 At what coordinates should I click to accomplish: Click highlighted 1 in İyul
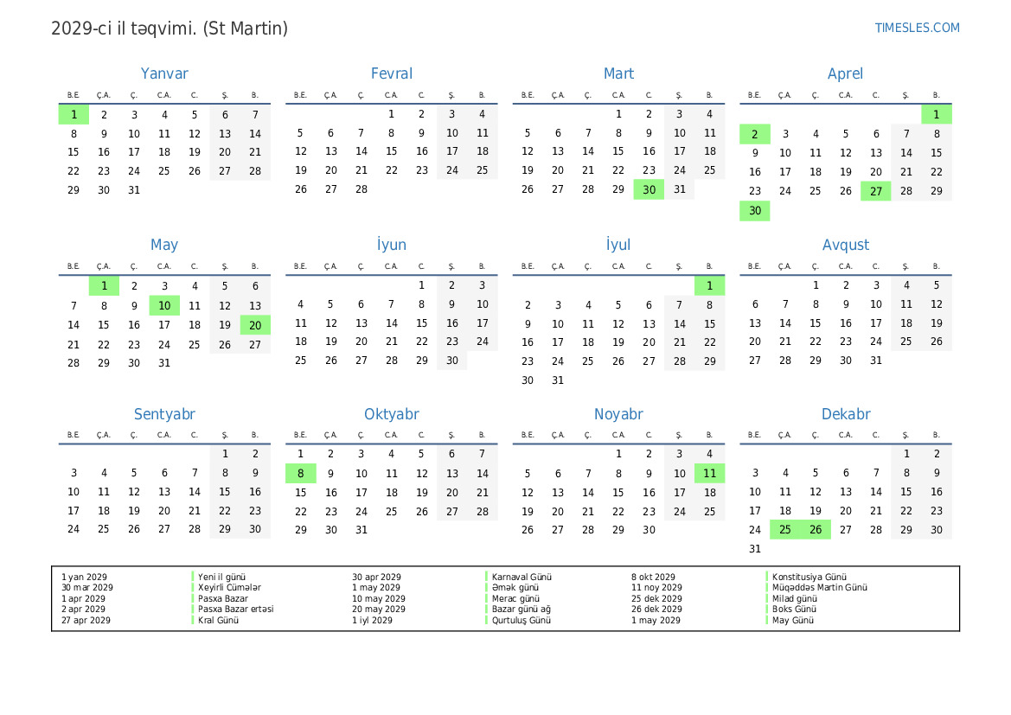coord(709,285)
